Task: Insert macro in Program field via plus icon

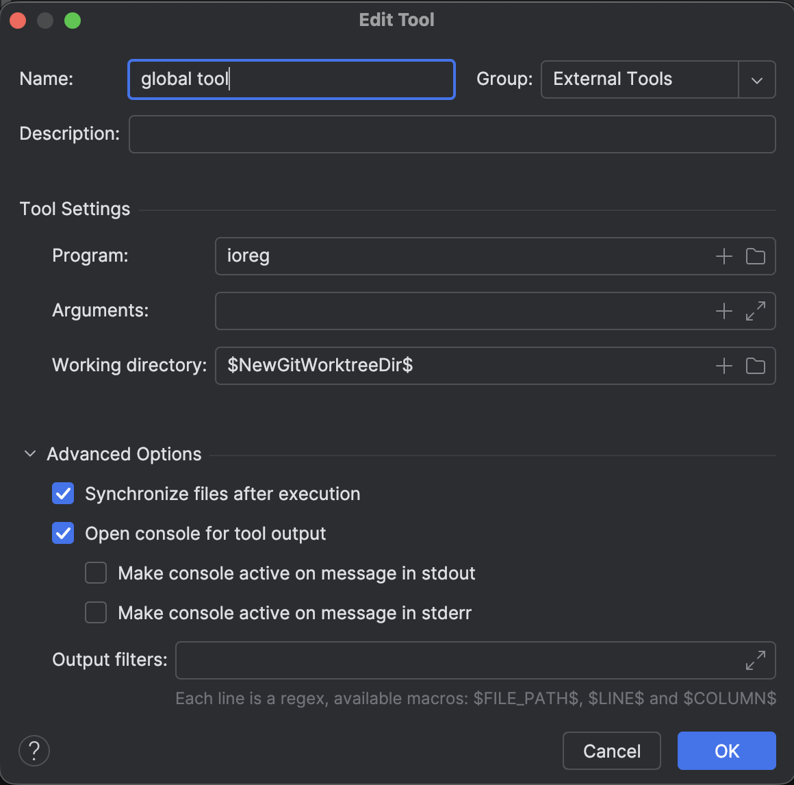Action: click(x=723, y=256)
